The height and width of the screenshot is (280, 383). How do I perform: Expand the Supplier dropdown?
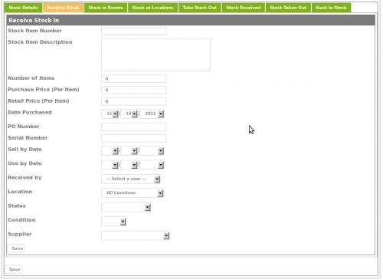point(136,236)
